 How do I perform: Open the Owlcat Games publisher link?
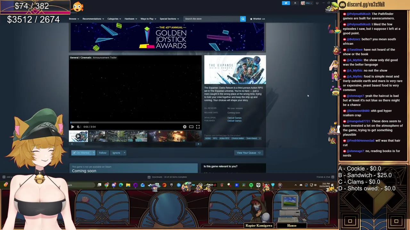pos(234,121)
